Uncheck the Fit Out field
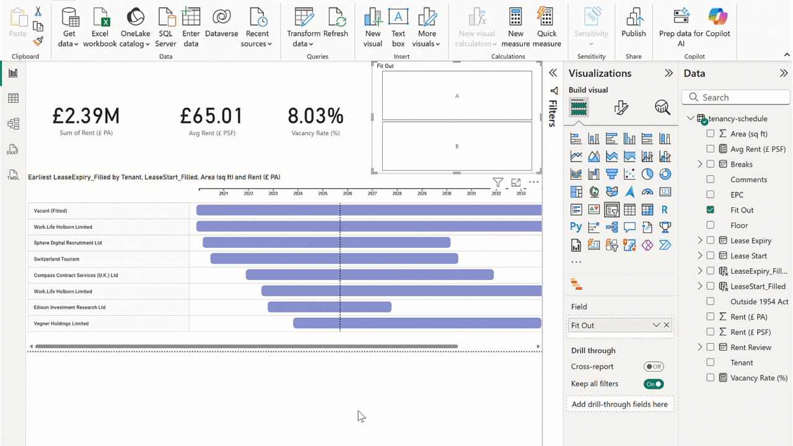This screenshot has height=446, width=793. (711, 210)
